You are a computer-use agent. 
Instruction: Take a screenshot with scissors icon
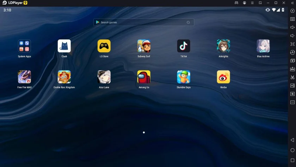click(x=292, y=78)
